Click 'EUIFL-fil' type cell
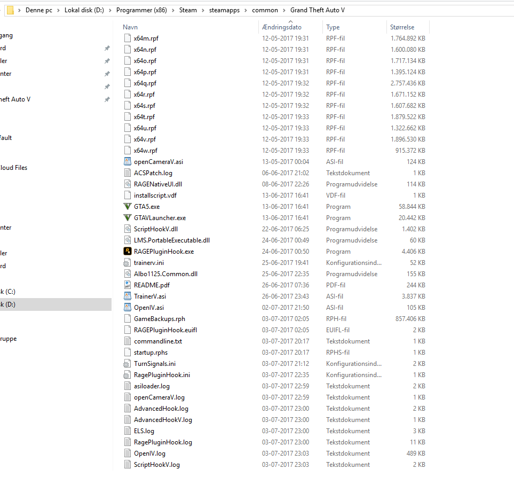Screen dimensions: 514x477 coord(338,330)
